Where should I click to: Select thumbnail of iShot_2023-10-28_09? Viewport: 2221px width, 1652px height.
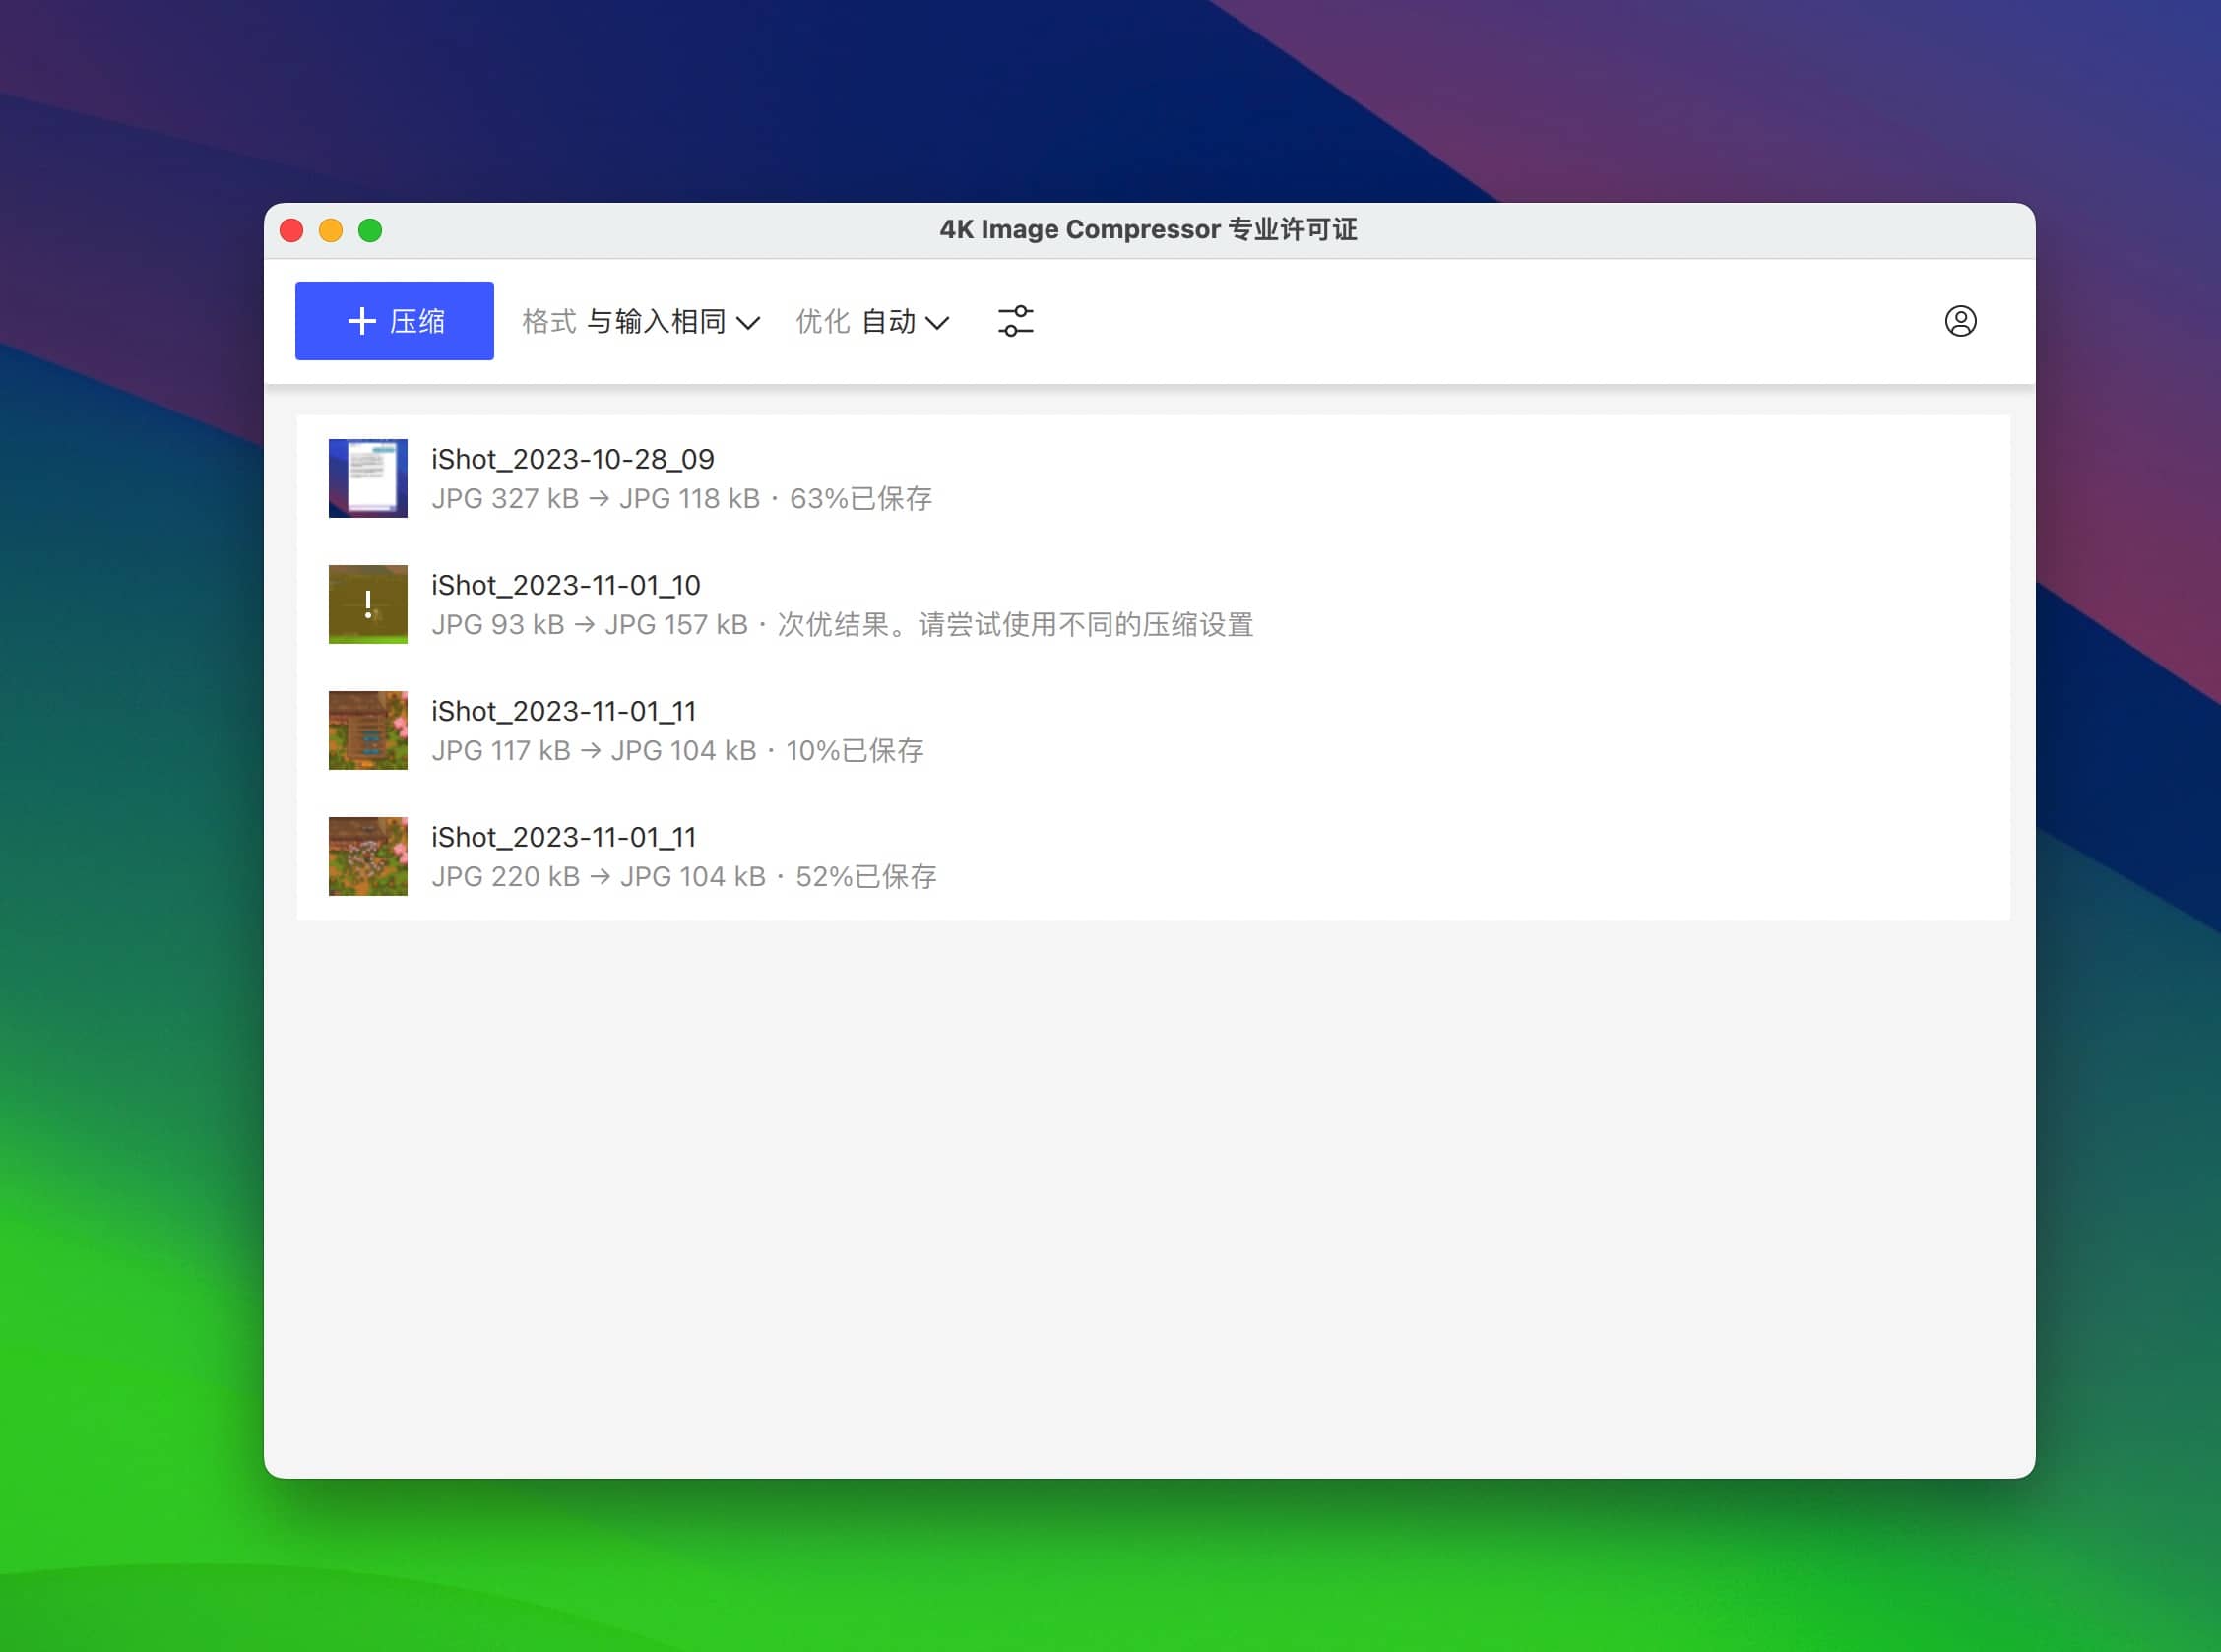368,478
